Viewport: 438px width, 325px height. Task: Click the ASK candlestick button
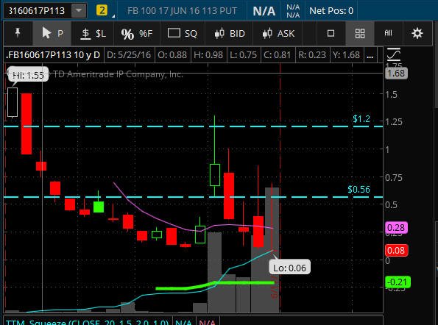tap(278, 34)
